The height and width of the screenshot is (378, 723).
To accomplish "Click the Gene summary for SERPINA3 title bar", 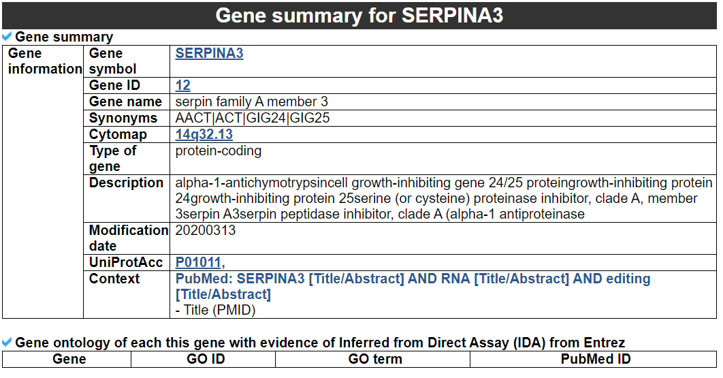I will (x=359, y=15).
